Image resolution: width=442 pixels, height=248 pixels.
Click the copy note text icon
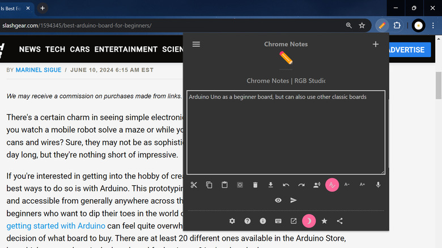[x=209, y=185]
